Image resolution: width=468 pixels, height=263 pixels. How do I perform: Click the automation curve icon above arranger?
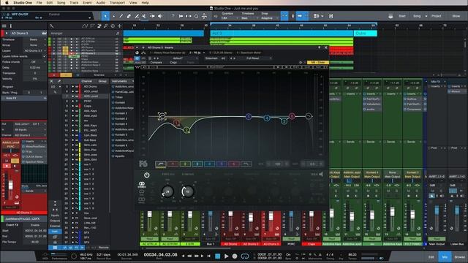coord(85,26)
